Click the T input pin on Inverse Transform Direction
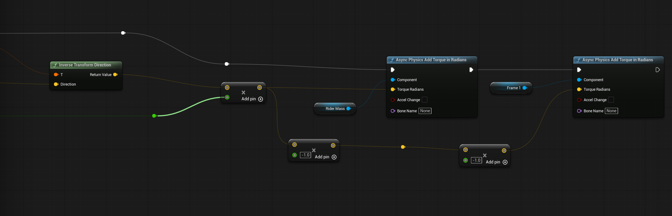Viewport: 672px width, 216px height. point(56,75)
